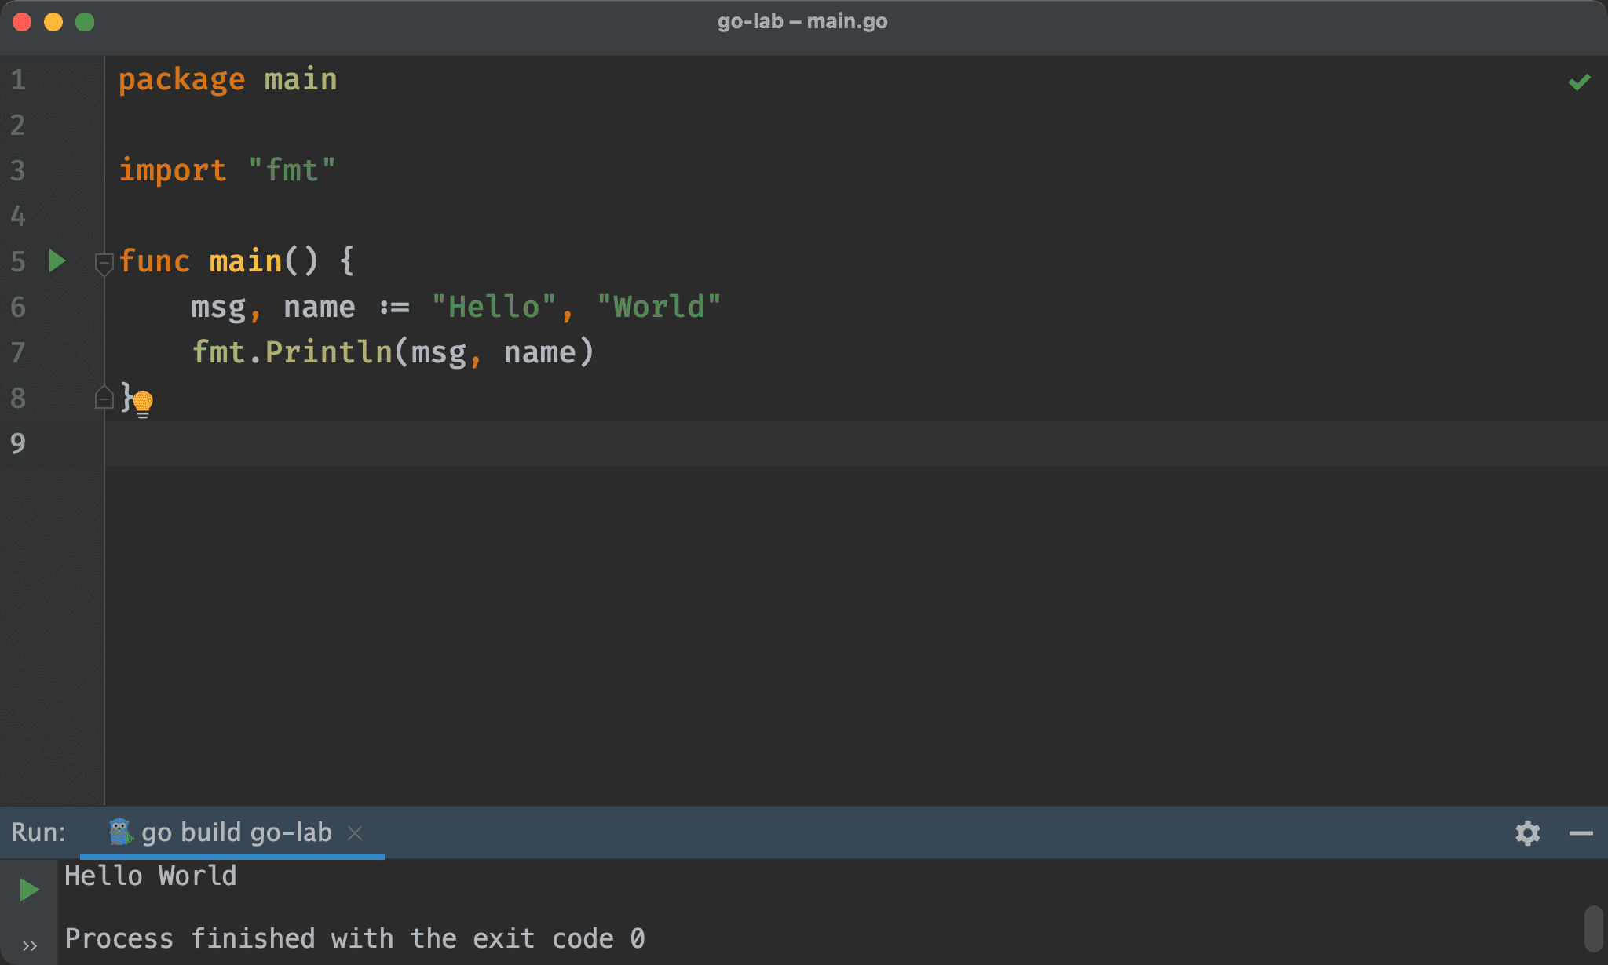Click the 'func' keyword on line 5
The image size is (1608, 965).
click(154, 261)
